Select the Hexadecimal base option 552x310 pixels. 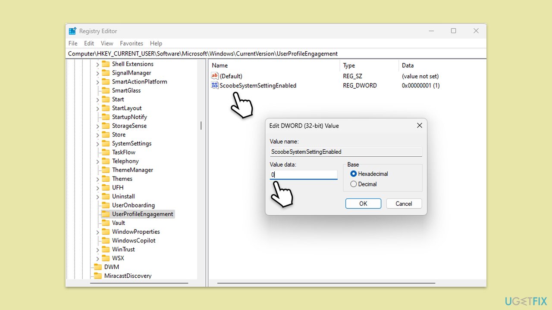pyautogui.click(x=354, y=174)
